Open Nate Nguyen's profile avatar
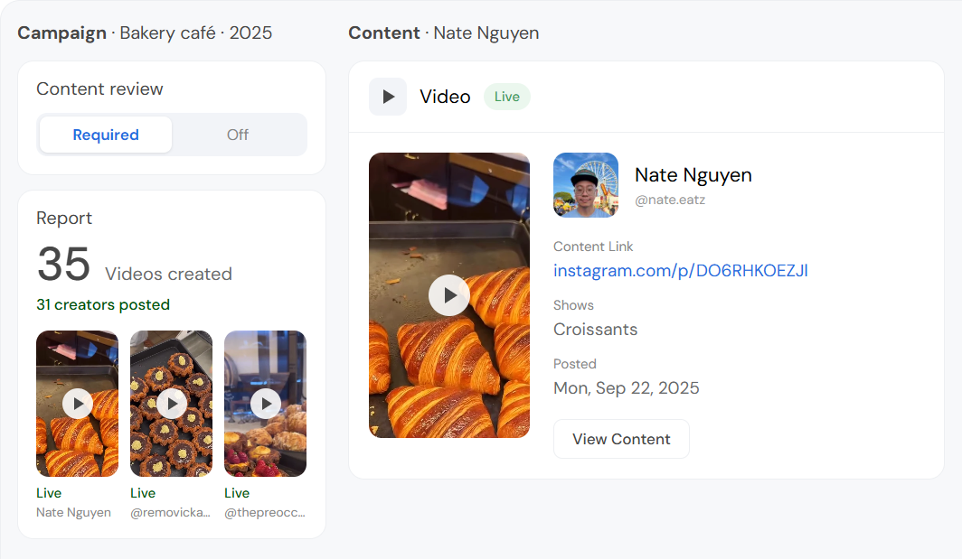 pyautogui.click(x=586, y=185)
